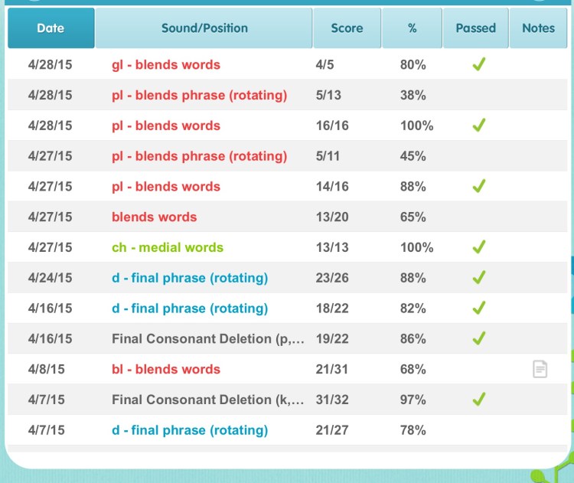
Task: Click the checkmark in the 31/32 score row
Action: [x=478, y=400]
